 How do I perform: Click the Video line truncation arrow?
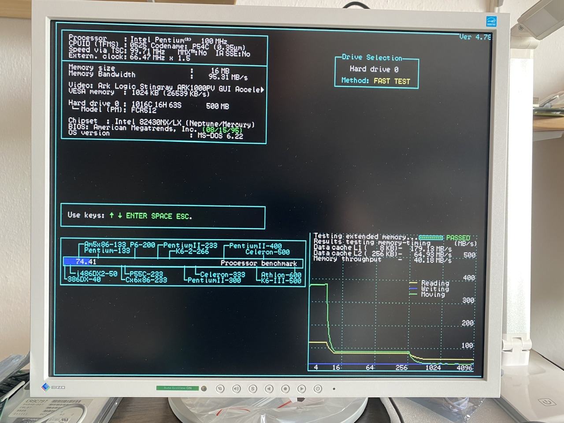[x=263, y=89]
